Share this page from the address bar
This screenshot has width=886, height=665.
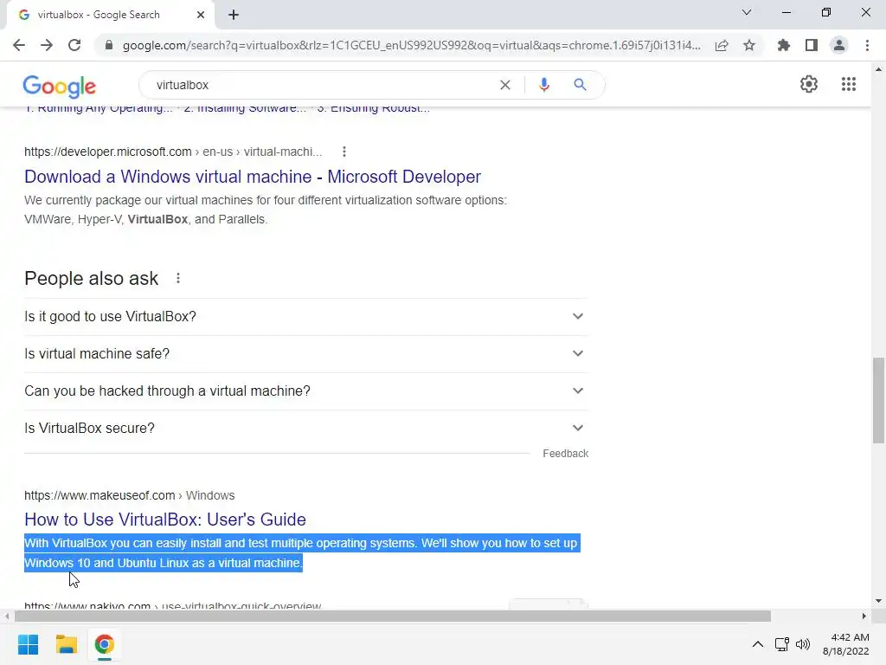click(x=722, y=45)
